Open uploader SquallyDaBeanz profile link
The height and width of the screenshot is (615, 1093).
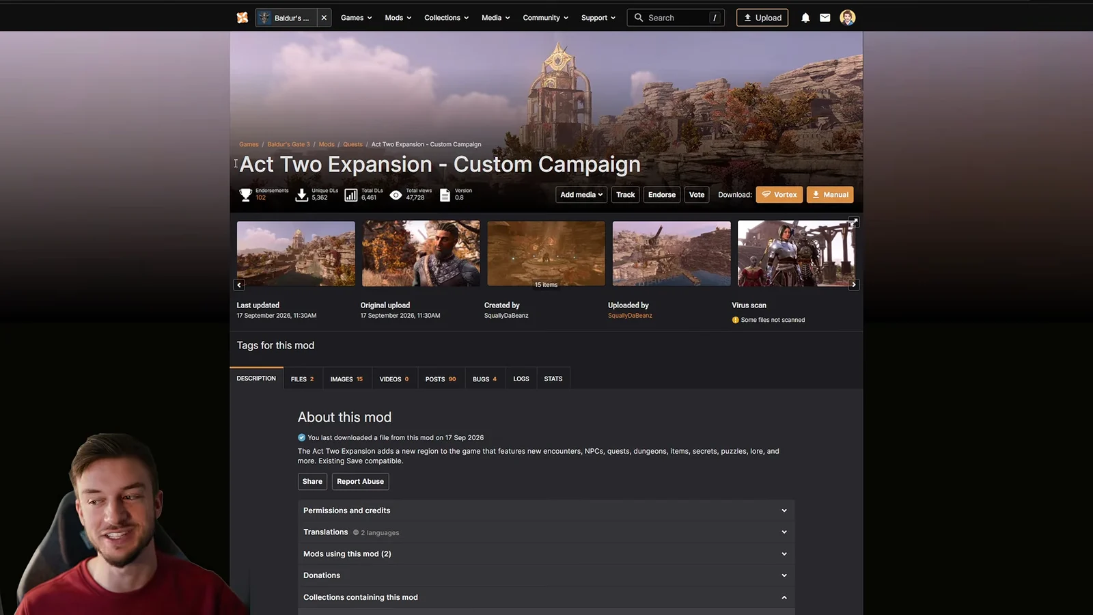pos(630,316)
